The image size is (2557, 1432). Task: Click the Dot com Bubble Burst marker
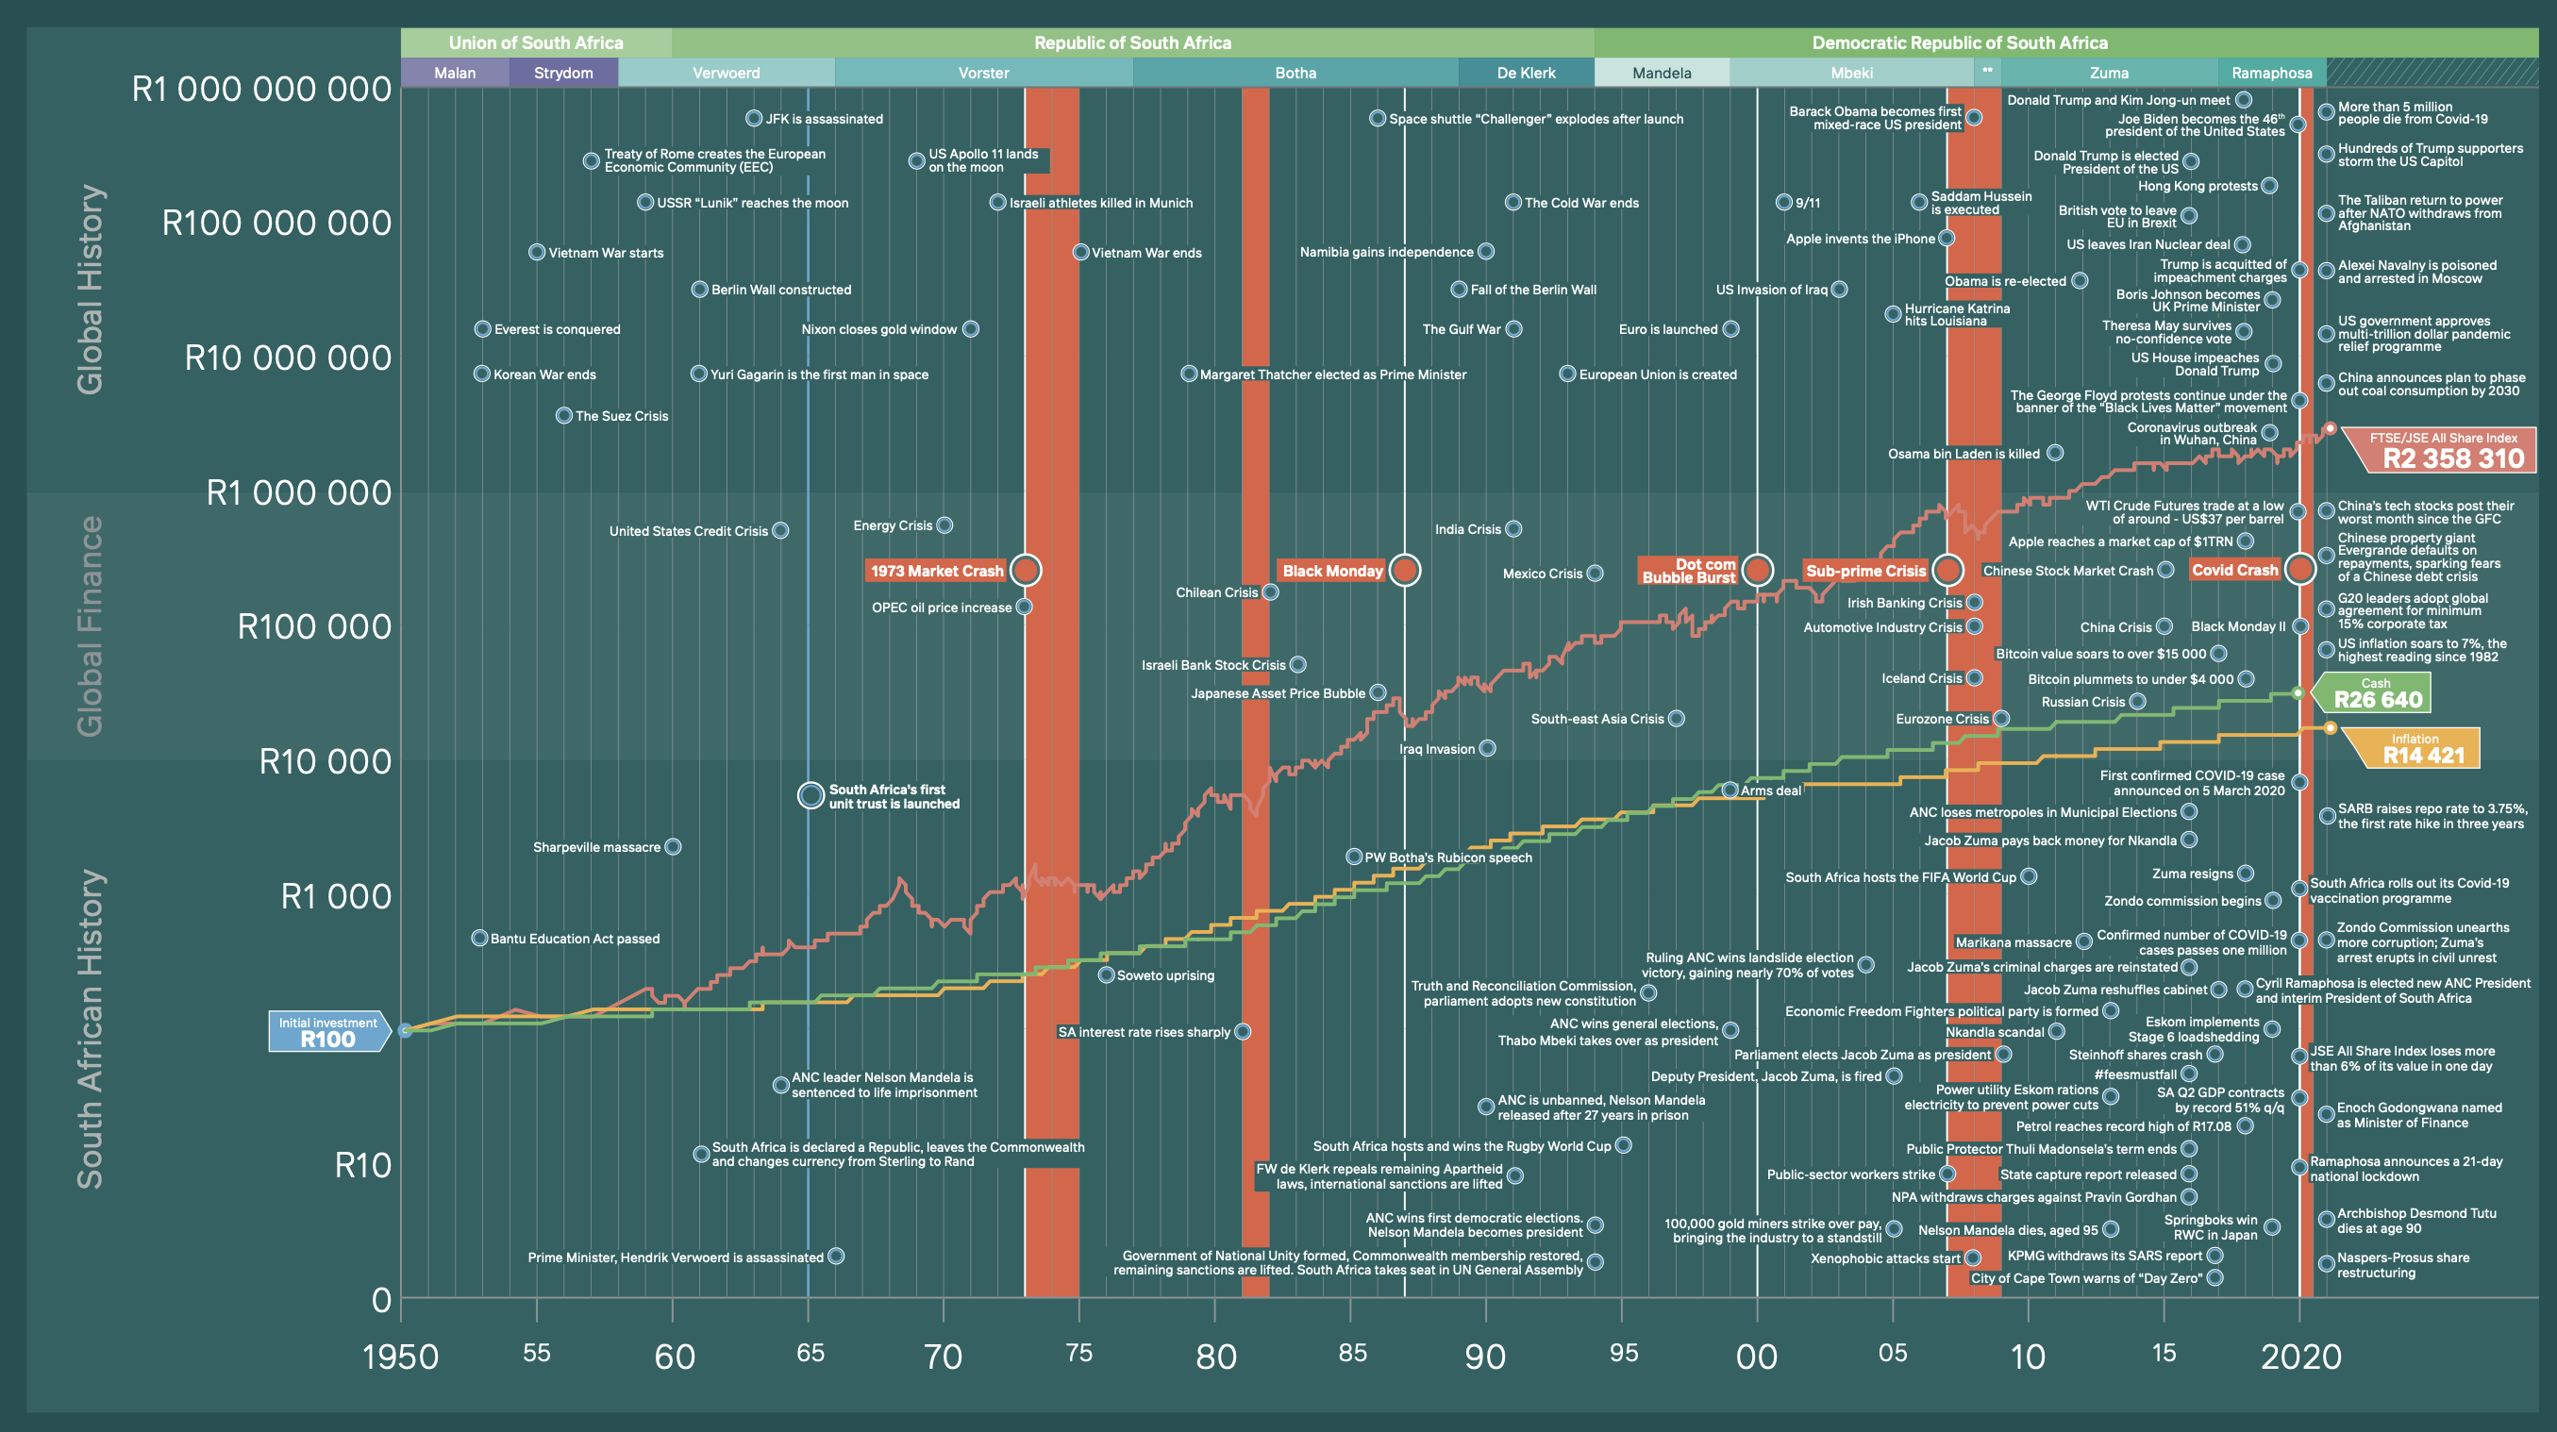(1757, 570)
